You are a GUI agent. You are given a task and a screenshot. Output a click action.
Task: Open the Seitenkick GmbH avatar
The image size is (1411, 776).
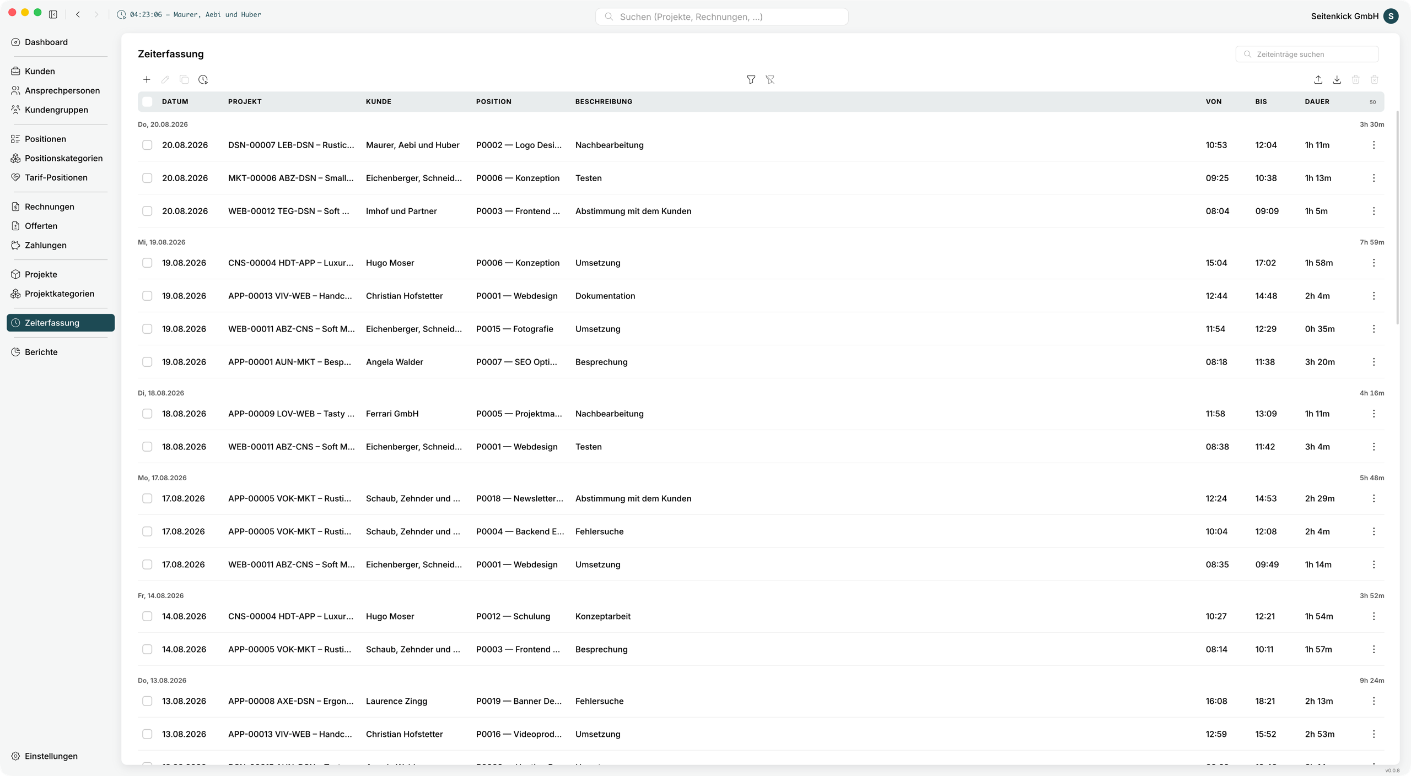[x=1391, y=16]
